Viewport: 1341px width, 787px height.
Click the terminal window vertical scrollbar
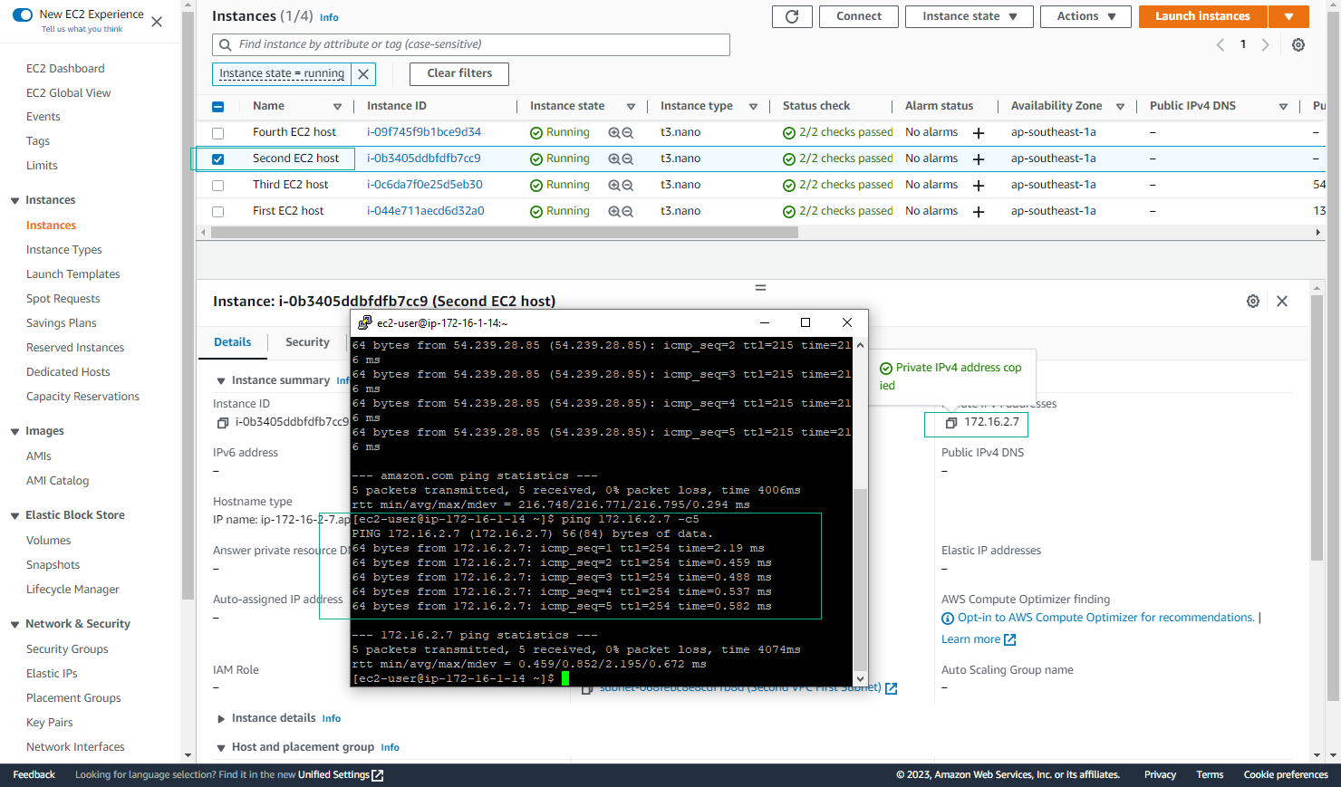pyautogui.click(x=861, y=580)
